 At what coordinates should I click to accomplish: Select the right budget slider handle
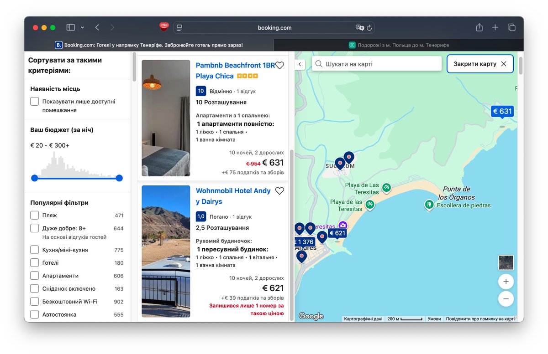pyautogui.click(x=119, y=178)
